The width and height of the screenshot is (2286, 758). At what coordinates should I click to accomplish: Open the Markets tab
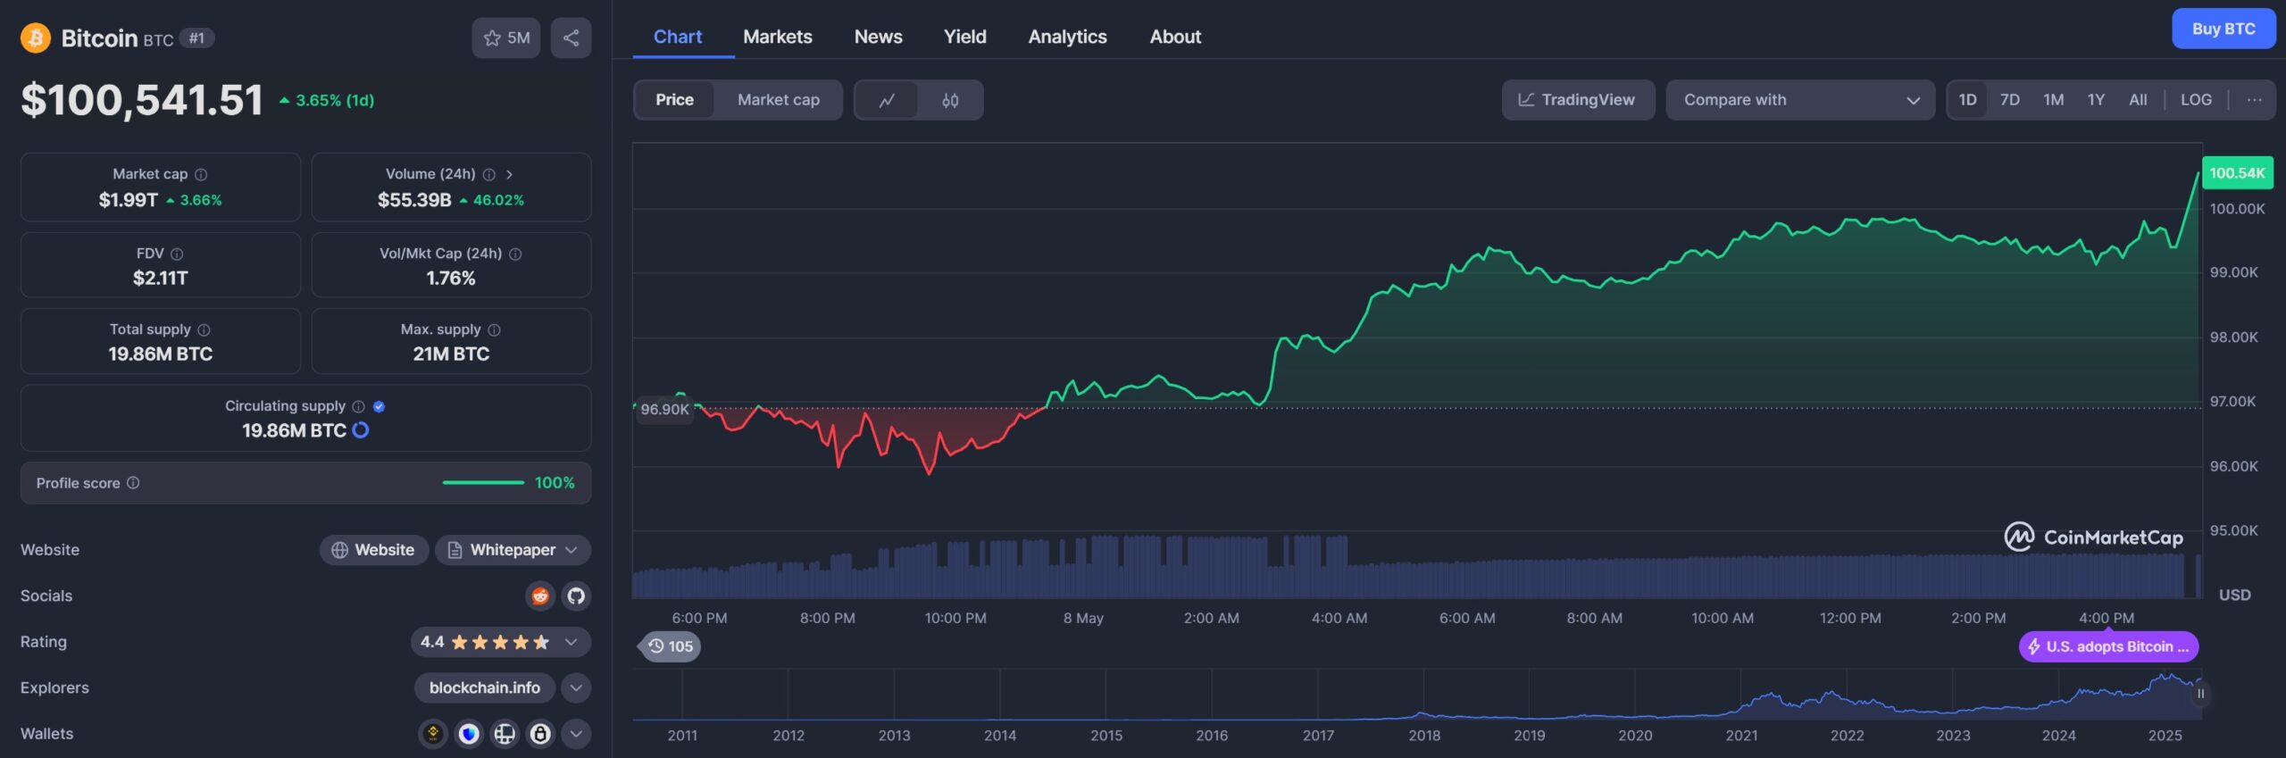coord(777,37)
